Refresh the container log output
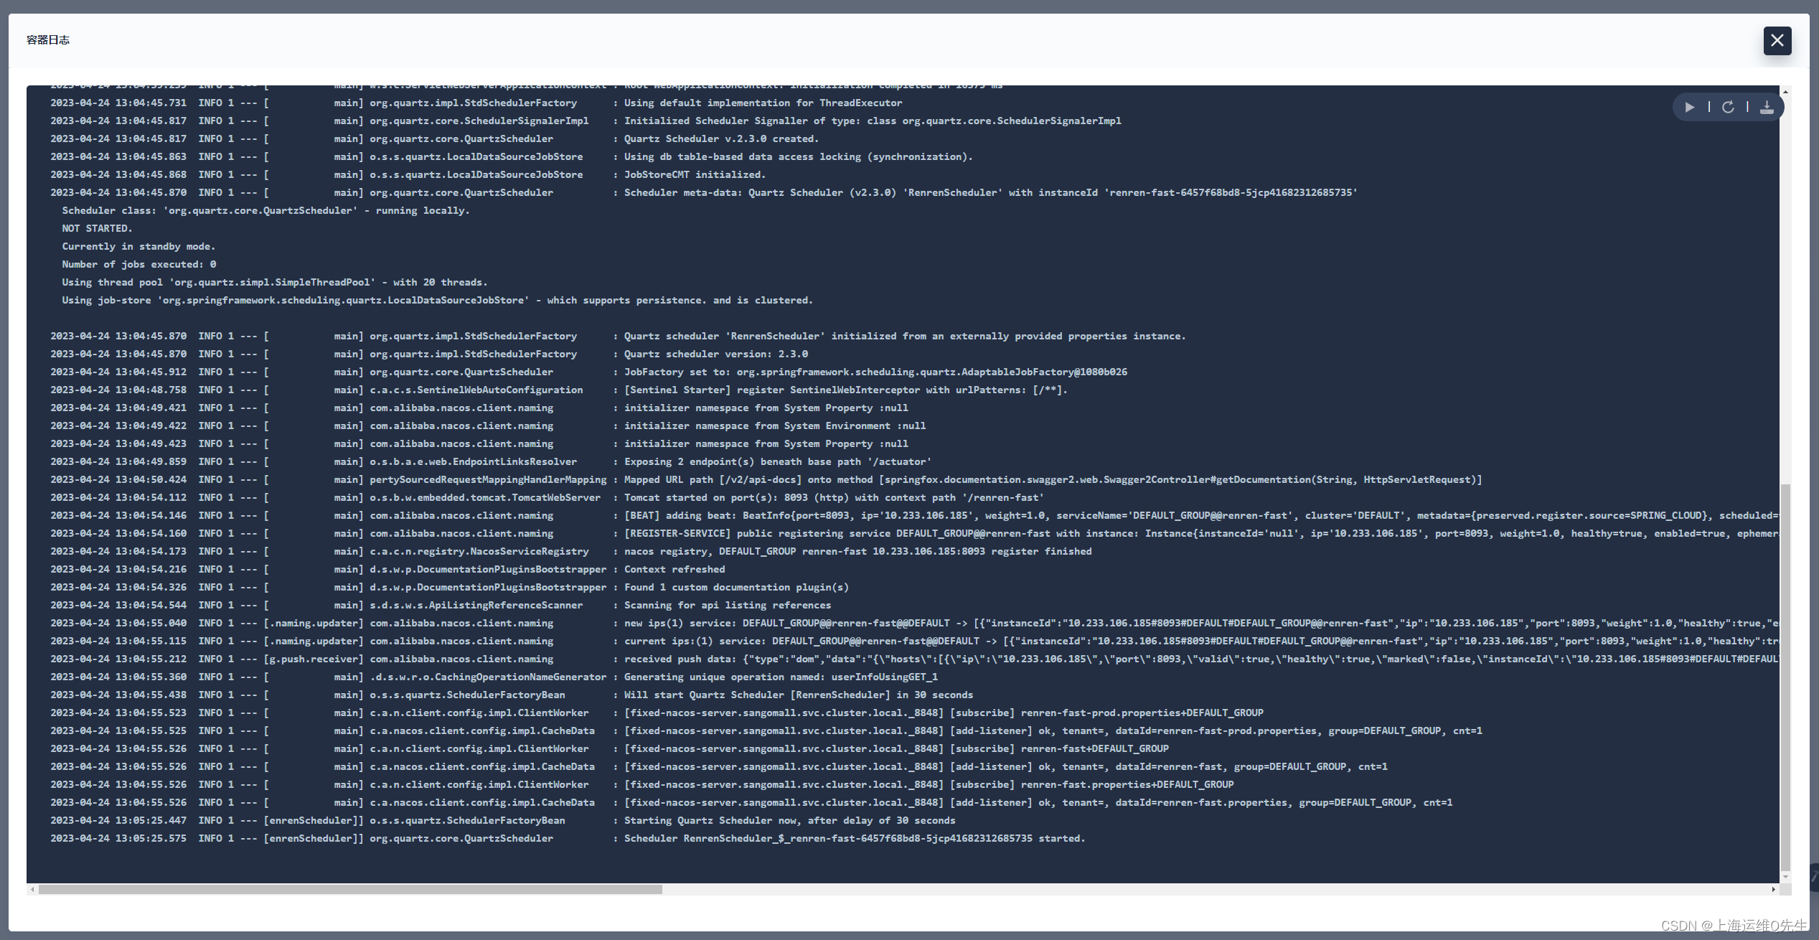 (x=1728, y=107)
